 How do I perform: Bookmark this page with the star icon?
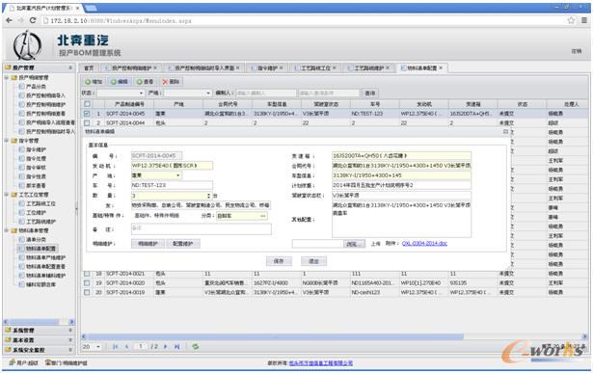click(571, 20)
